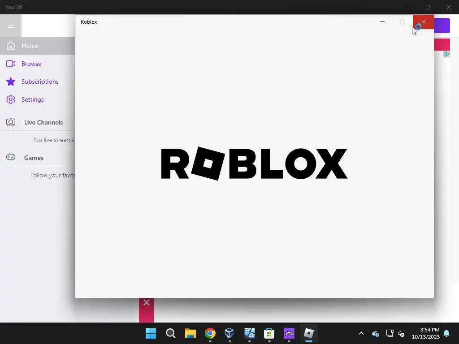Minimize the Roblox window
The width and height of the screenshot is (459, 344).
[382, 22]
